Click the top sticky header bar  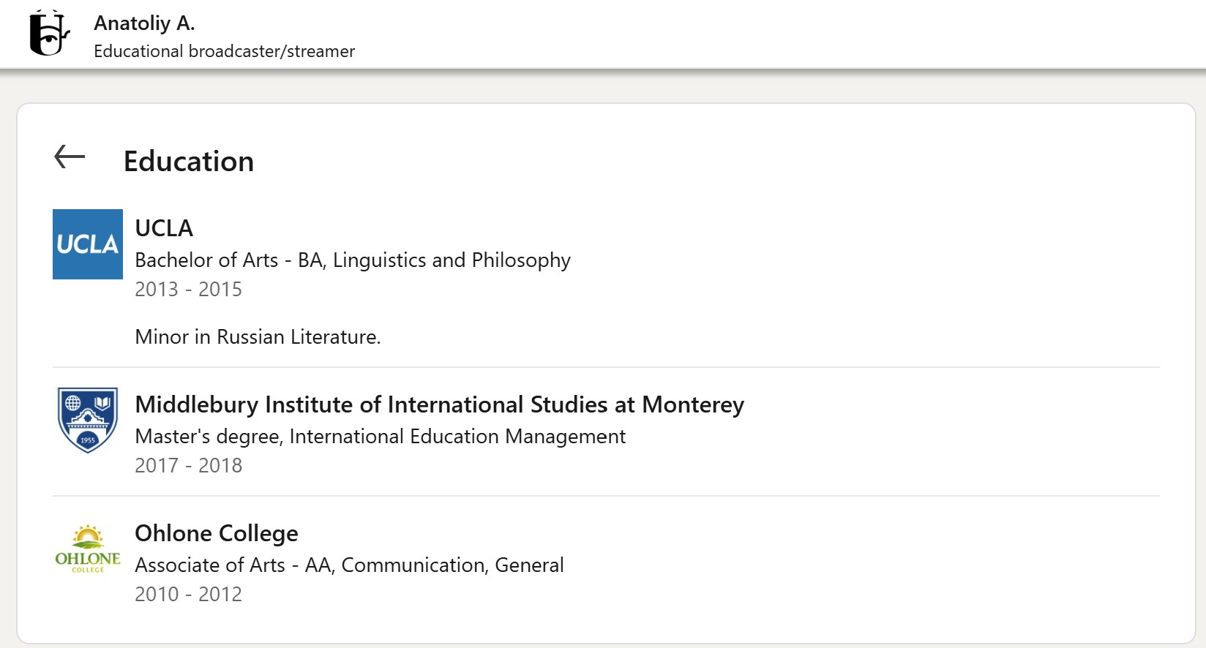click(x=732, y=34)
